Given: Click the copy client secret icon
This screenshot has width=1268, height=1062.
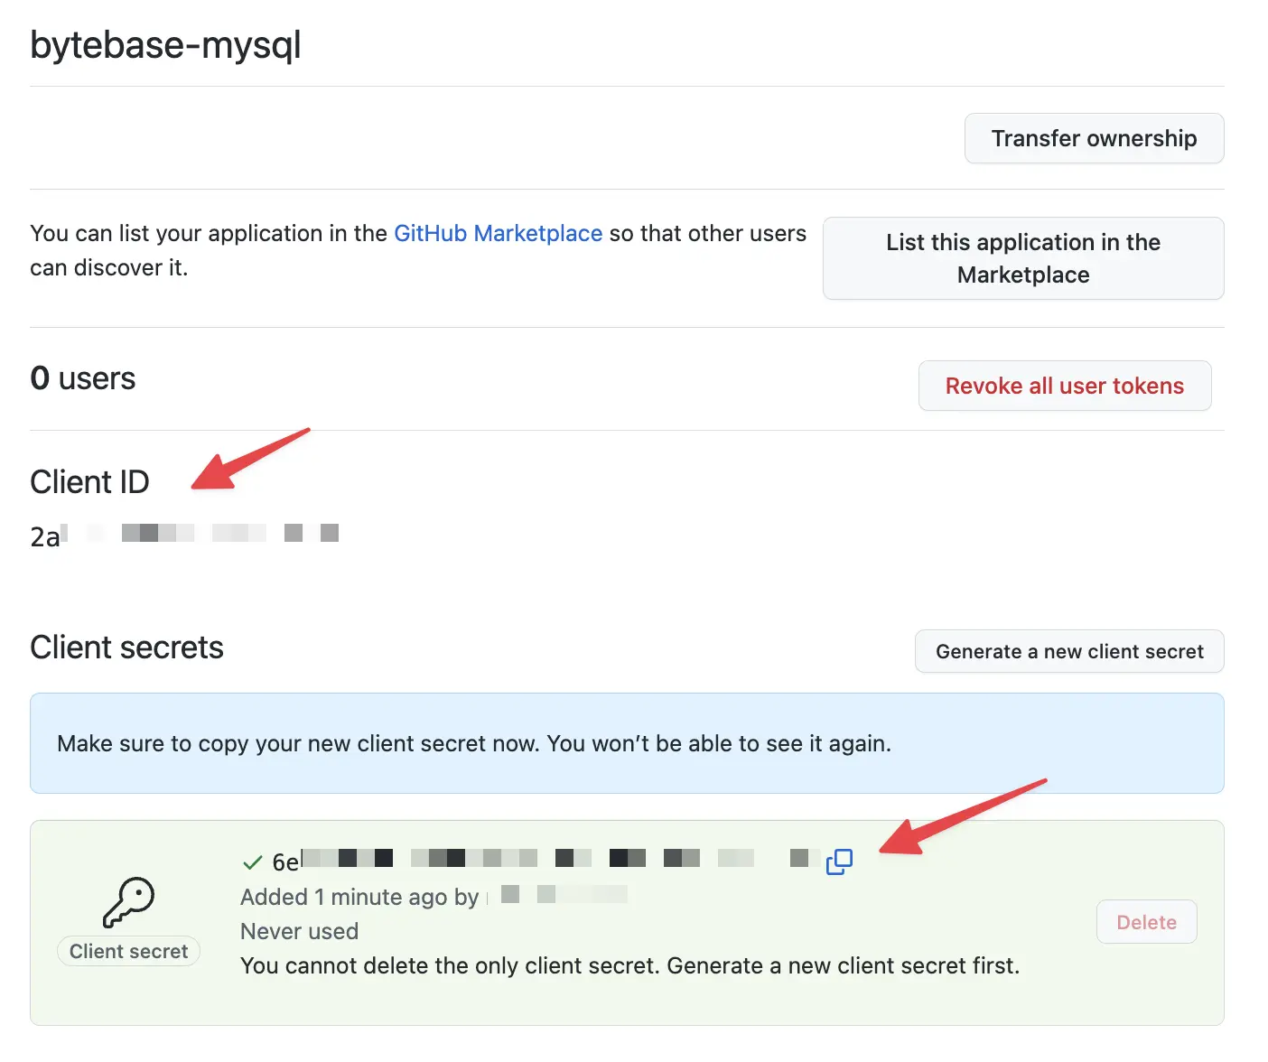Looking at the screenshot, I should (x=839, y=861).
